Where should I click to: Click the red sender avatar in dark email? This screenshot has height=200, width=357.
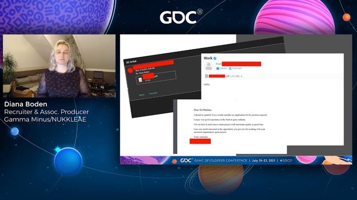point(130,71)
